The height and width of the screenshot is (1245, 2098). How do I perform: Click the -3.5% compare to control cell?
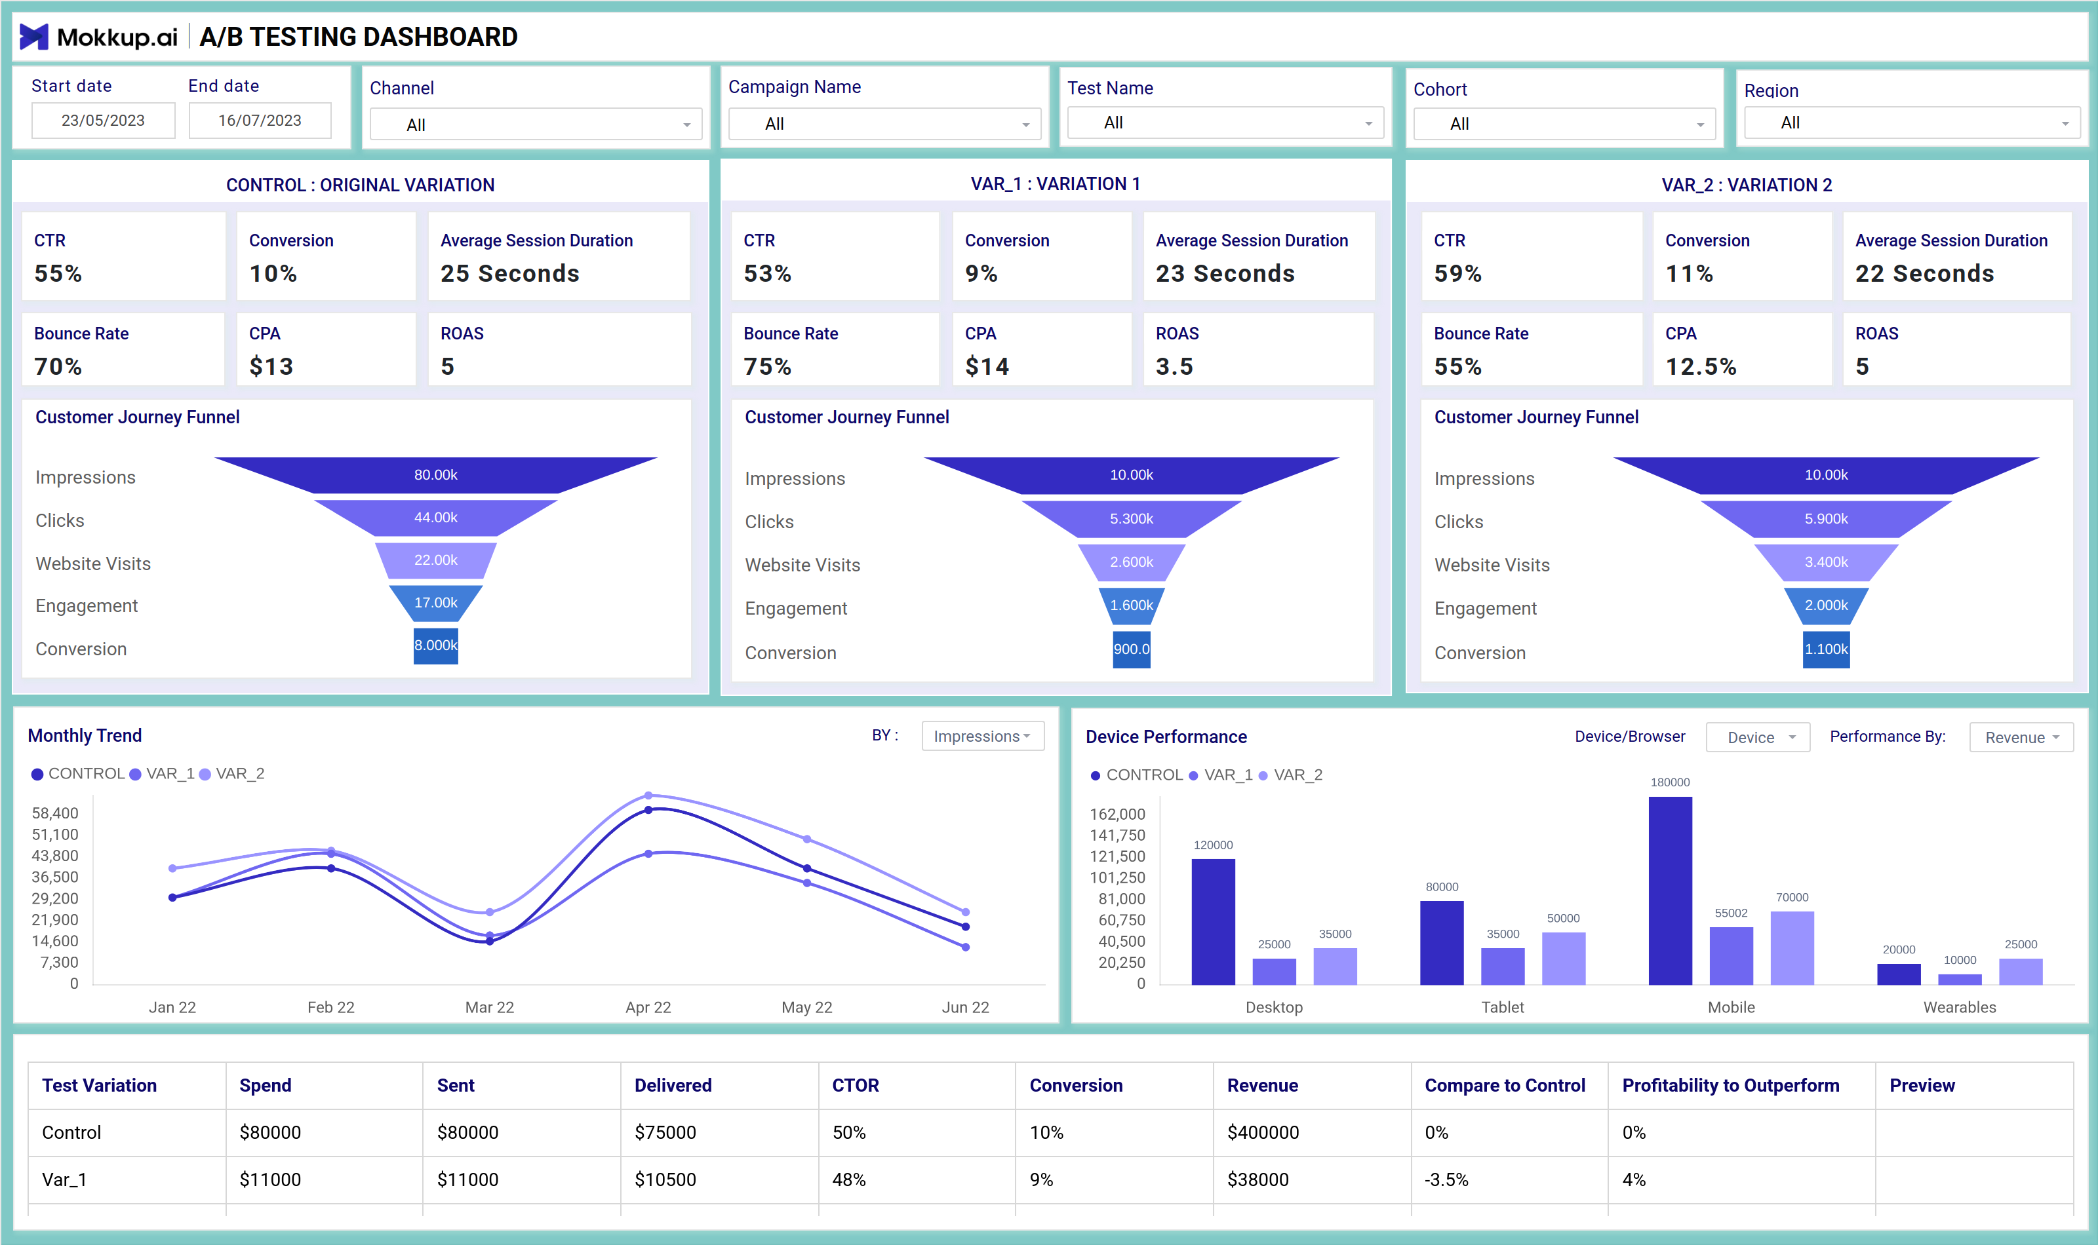[x=1509, y=1179]
